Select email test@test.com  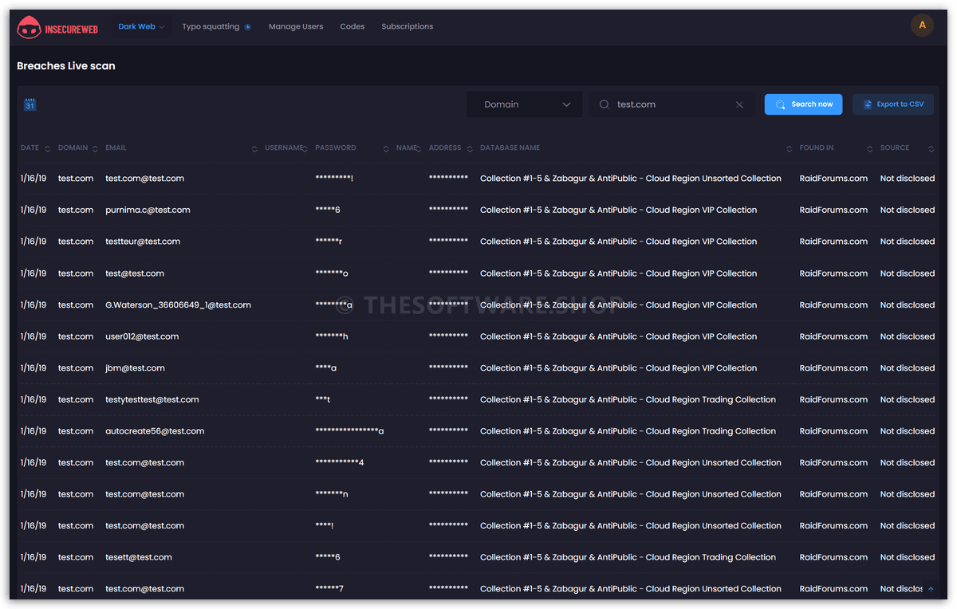(x=135, y=273)
